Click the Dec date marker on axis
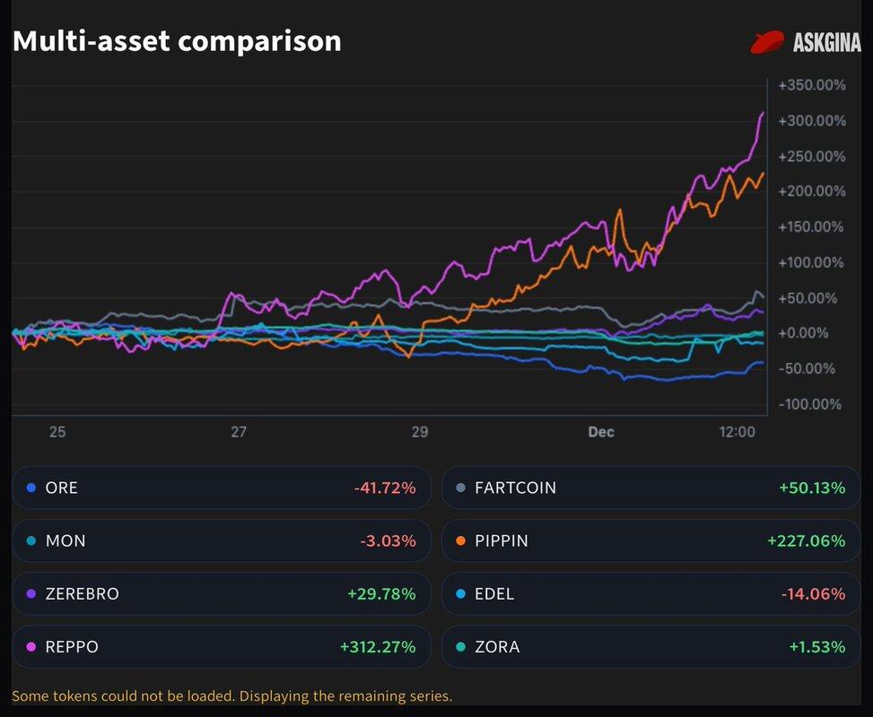Image resolution: width=873 pixels, height=717 pixels. pyautogui.click(x=600, y=432)
